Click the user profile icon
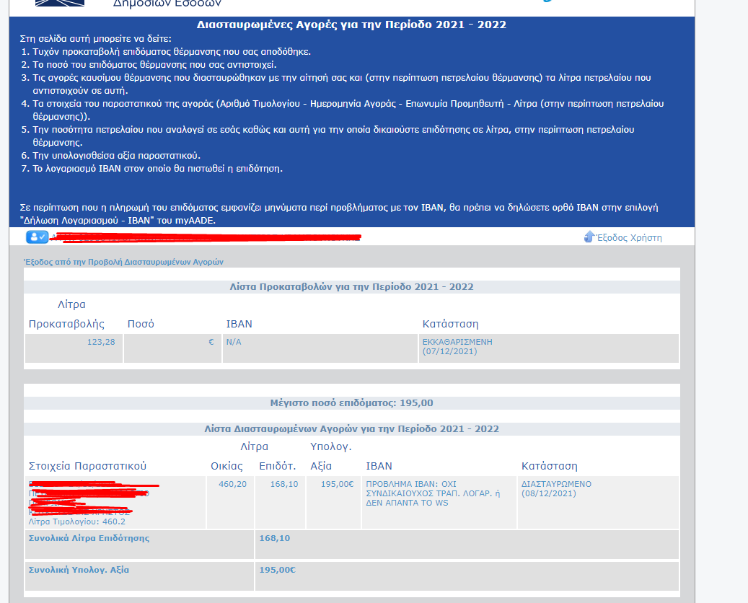 pos(38,237)
